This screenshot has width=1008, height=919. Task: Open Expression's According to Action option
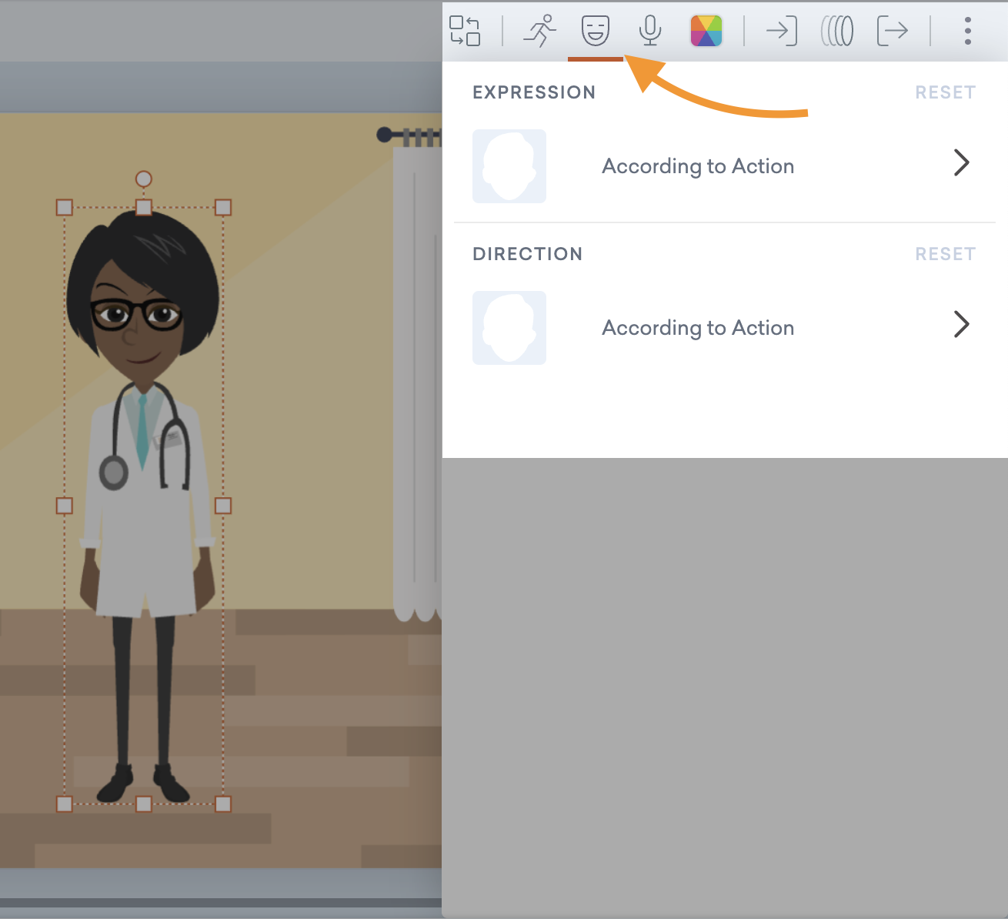pyautogui.click(x=698, y=166)
